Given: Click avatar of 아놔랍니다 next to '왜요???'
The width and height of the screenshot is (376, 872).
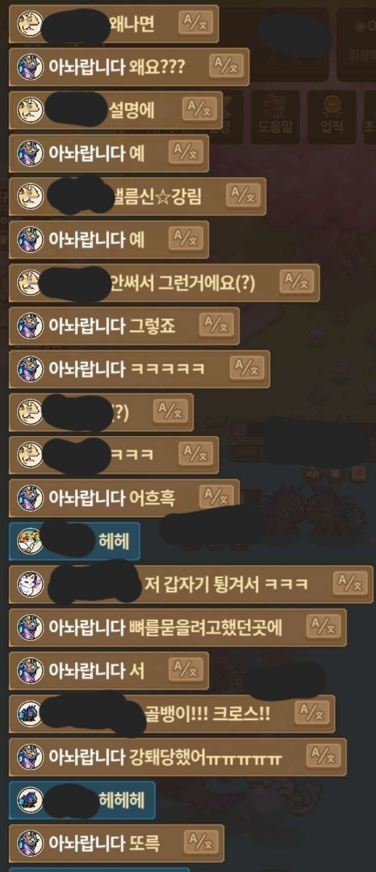Looking at the screenshot, I should [30, 66].
